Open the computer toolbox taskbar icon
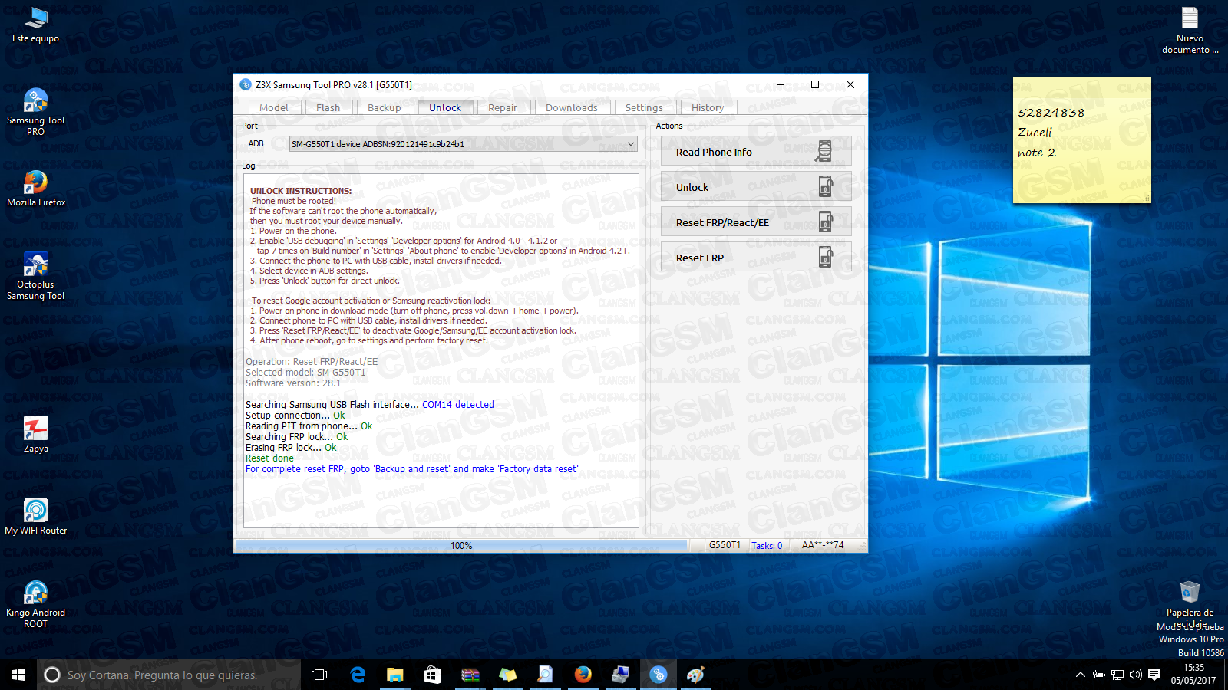The image size is (1228, 690). (x=620, y=675)
